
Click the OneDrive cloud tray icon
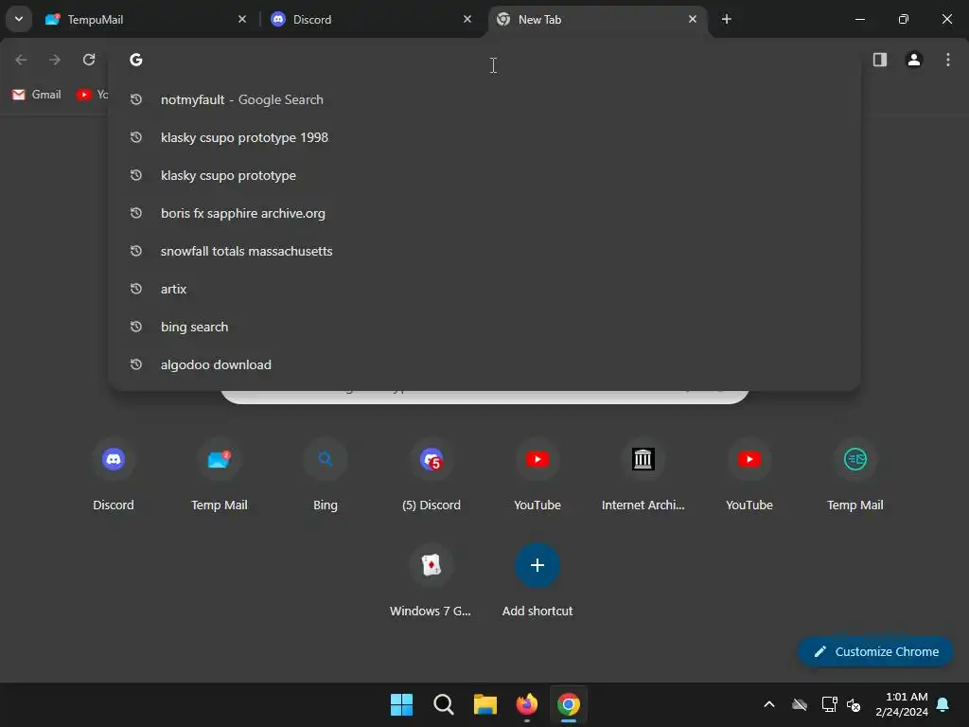pos(800,704)
